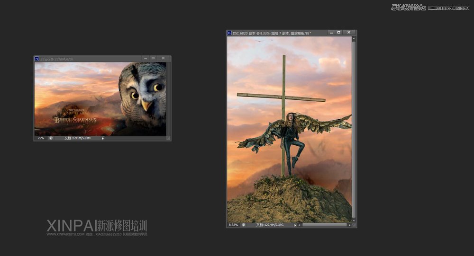Click the scroll-up arrow in DSC_6820
The height and width of the screenshot is (256, 474).
coord(354,39)
